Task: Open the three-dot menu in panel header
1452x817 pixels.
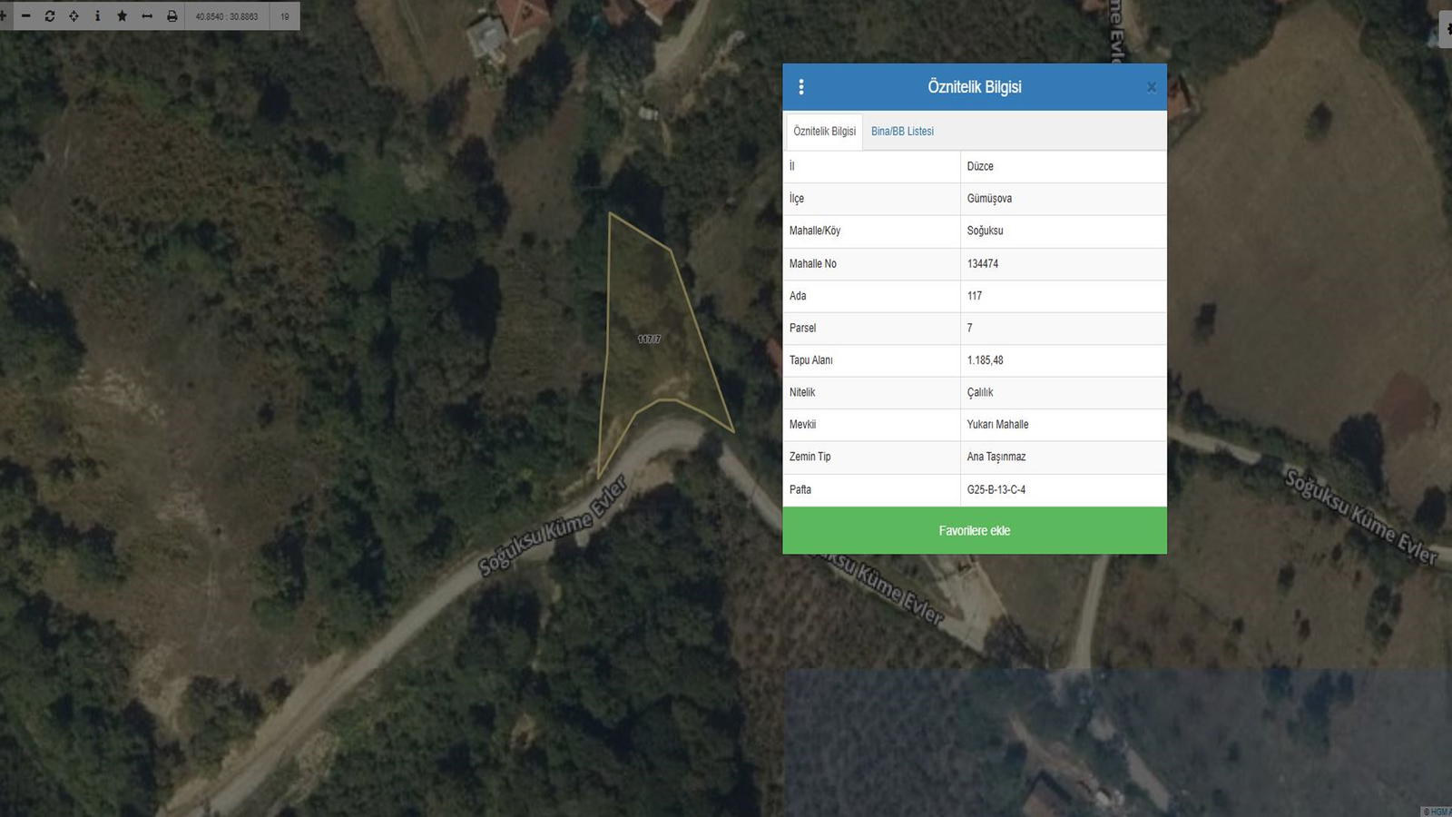Action: pyautogui.click(x=800, y=87)
